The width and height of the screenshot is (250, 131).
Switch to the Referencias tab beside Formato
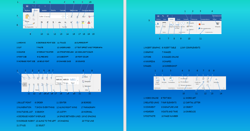pyautogui.click(x=74, y=11)
